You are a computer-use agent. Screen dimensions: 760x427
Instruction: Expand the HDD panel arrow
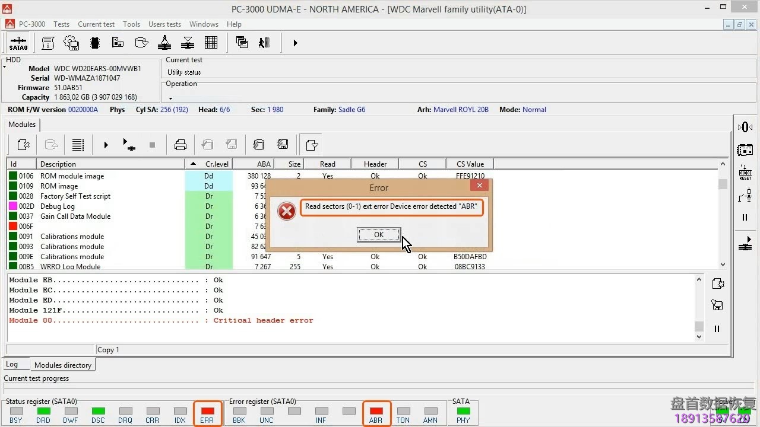5,67
